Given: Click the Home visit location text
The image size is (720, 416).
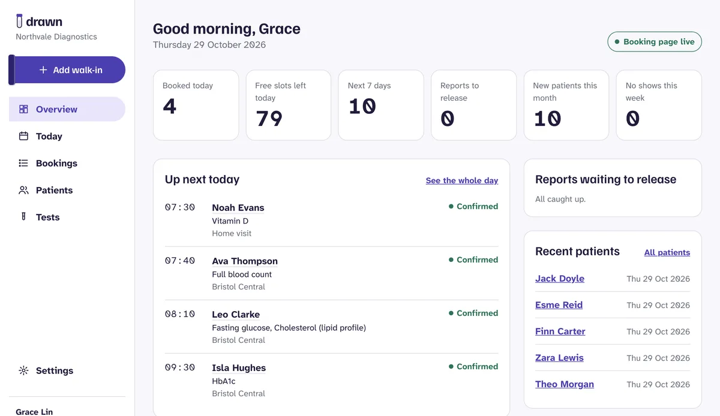Looking at the screenshot, I should (x=232, y=233).
